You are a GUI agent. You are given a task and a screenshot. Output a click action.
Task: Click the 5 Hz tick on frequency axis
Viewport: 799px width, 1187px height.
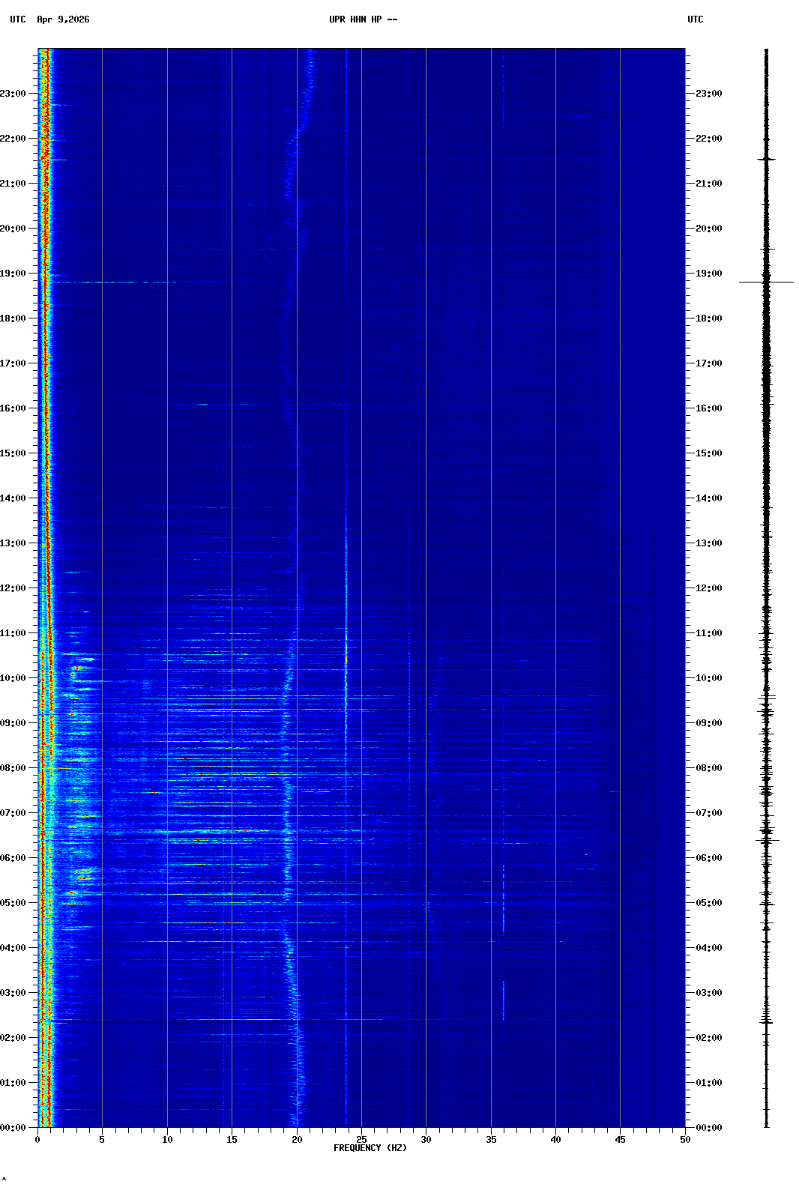pyautogui.click(x=102, y=1139)
